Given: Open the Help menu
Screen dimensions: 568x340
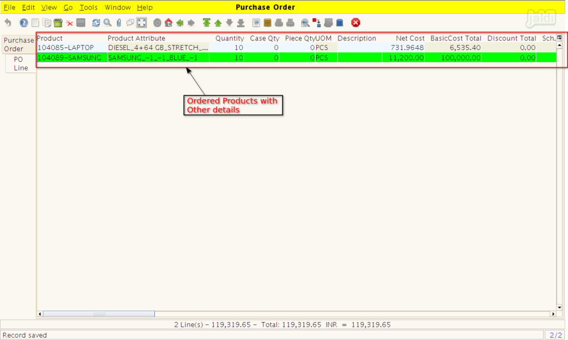Looking at the screenshot, I should pyautogui.click(x=145, y=7).
